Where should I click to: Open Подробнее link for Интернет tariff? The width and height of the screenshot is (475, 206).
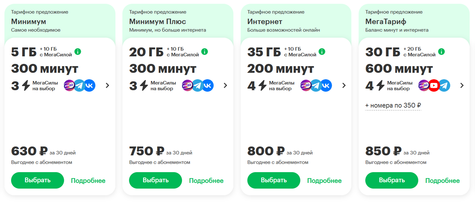point(324,181)
